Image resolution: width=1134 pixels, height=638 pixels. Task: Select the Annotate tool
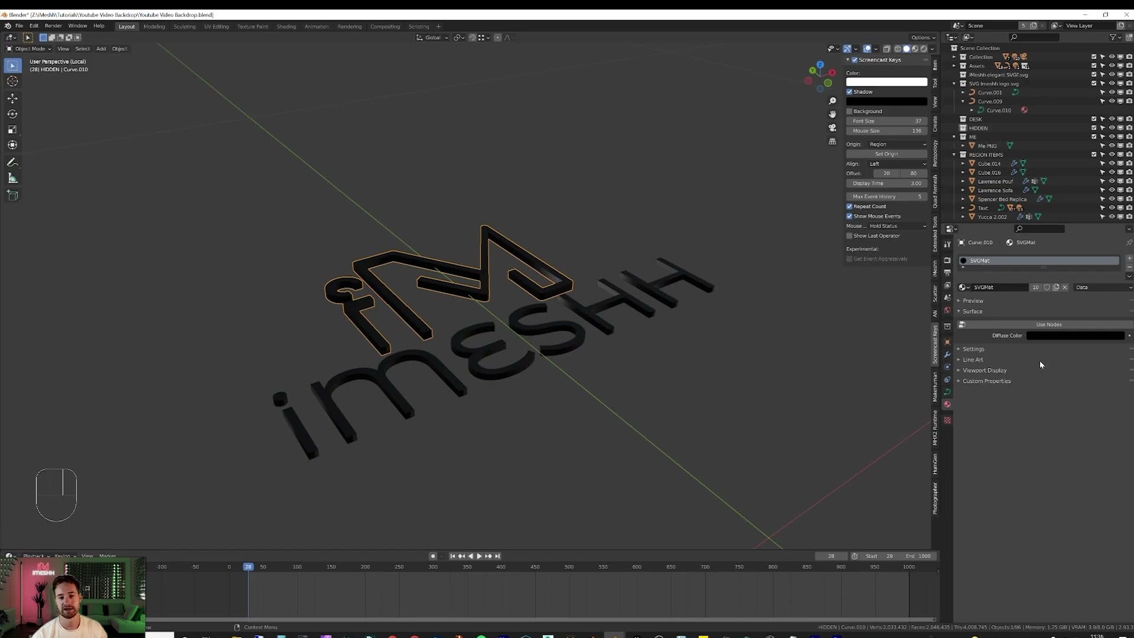pyautogui.click(x=12, y=162)
